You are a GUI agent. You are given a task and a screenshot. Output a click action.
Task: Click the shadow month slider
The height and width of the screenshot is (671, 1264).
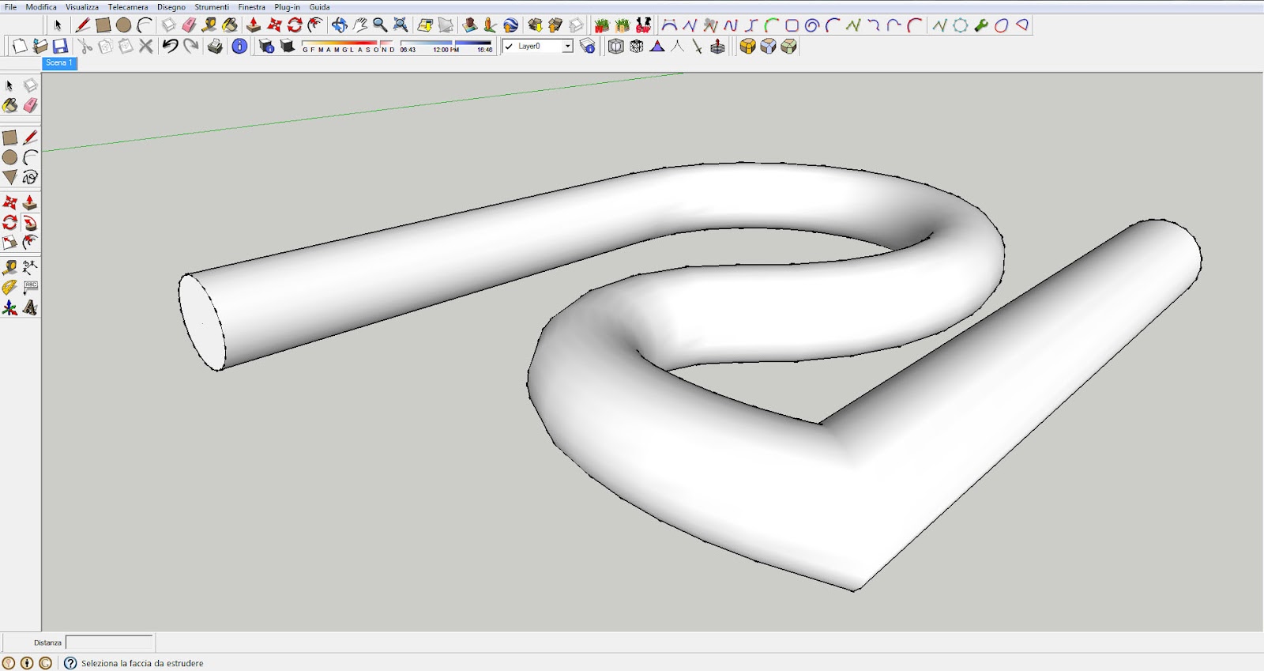pos(348,43)
